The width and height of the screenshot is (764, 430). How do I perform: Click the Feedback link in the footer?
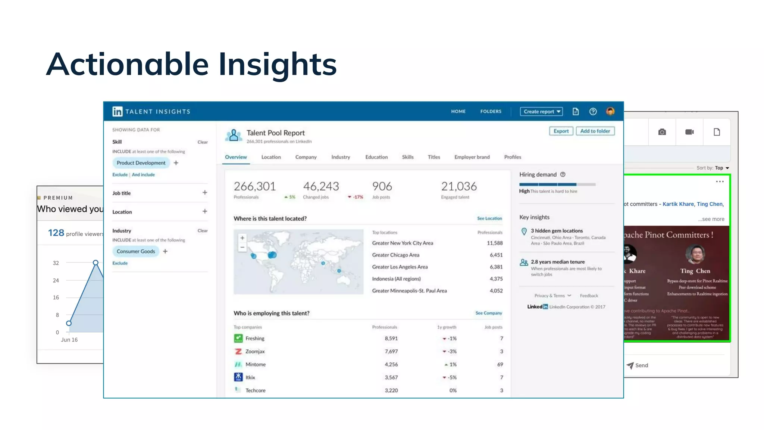[x=589, y=296]
